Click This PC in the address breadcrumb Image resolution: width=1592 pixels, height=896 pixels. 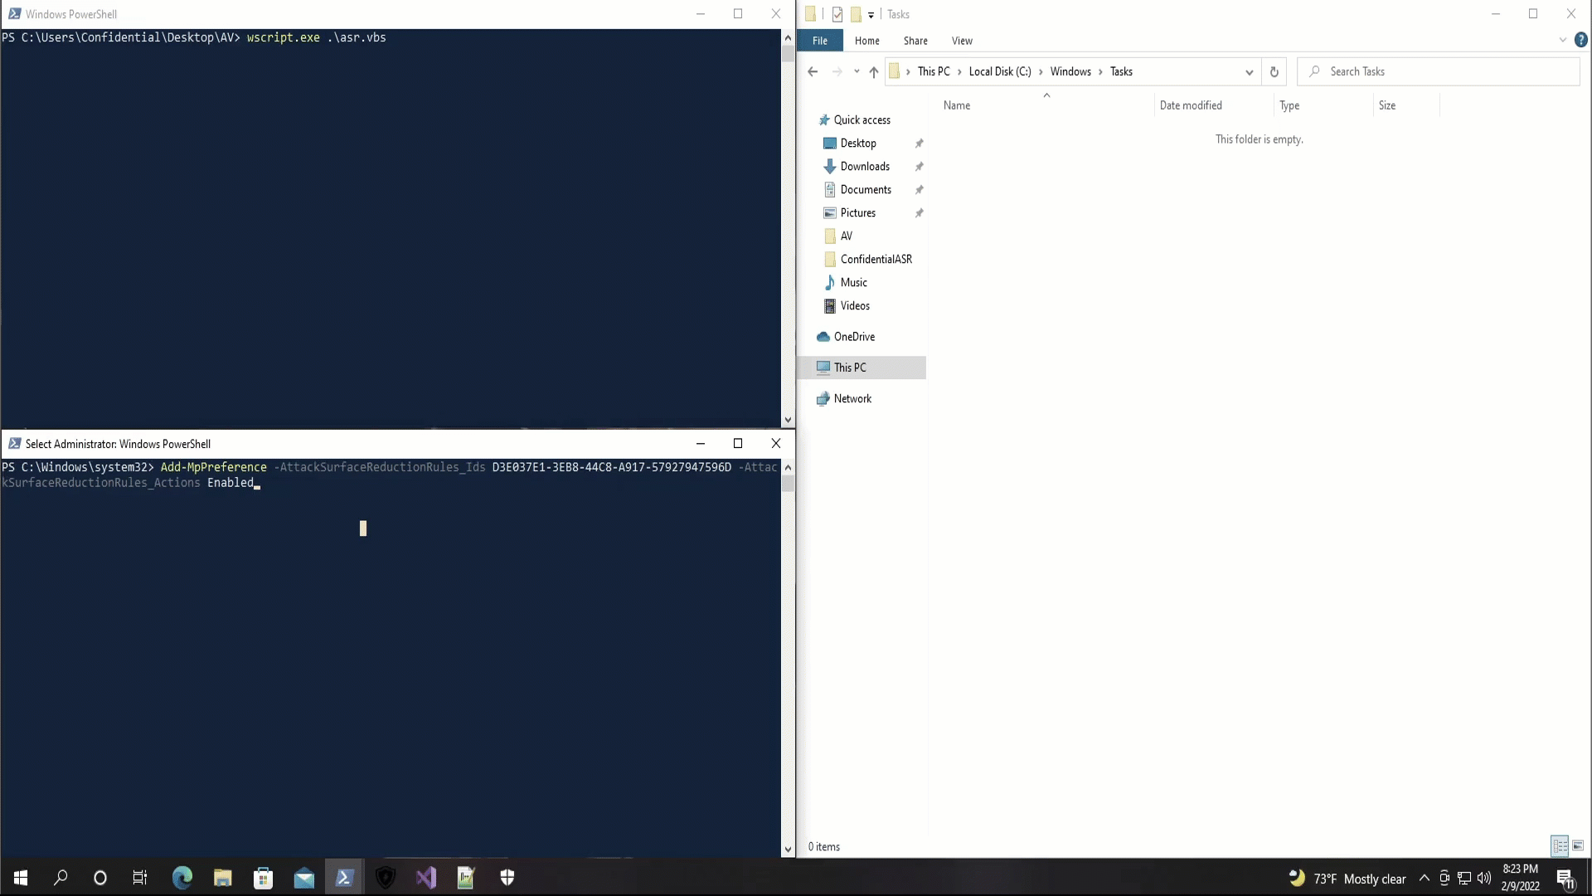(x=934, y=72)
